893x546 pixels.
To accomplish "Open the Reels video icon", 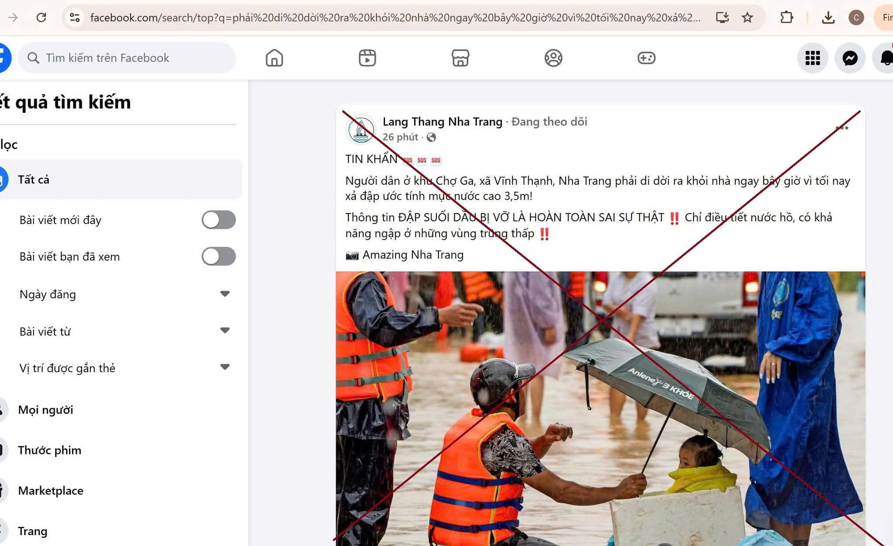I will (367, 58).
